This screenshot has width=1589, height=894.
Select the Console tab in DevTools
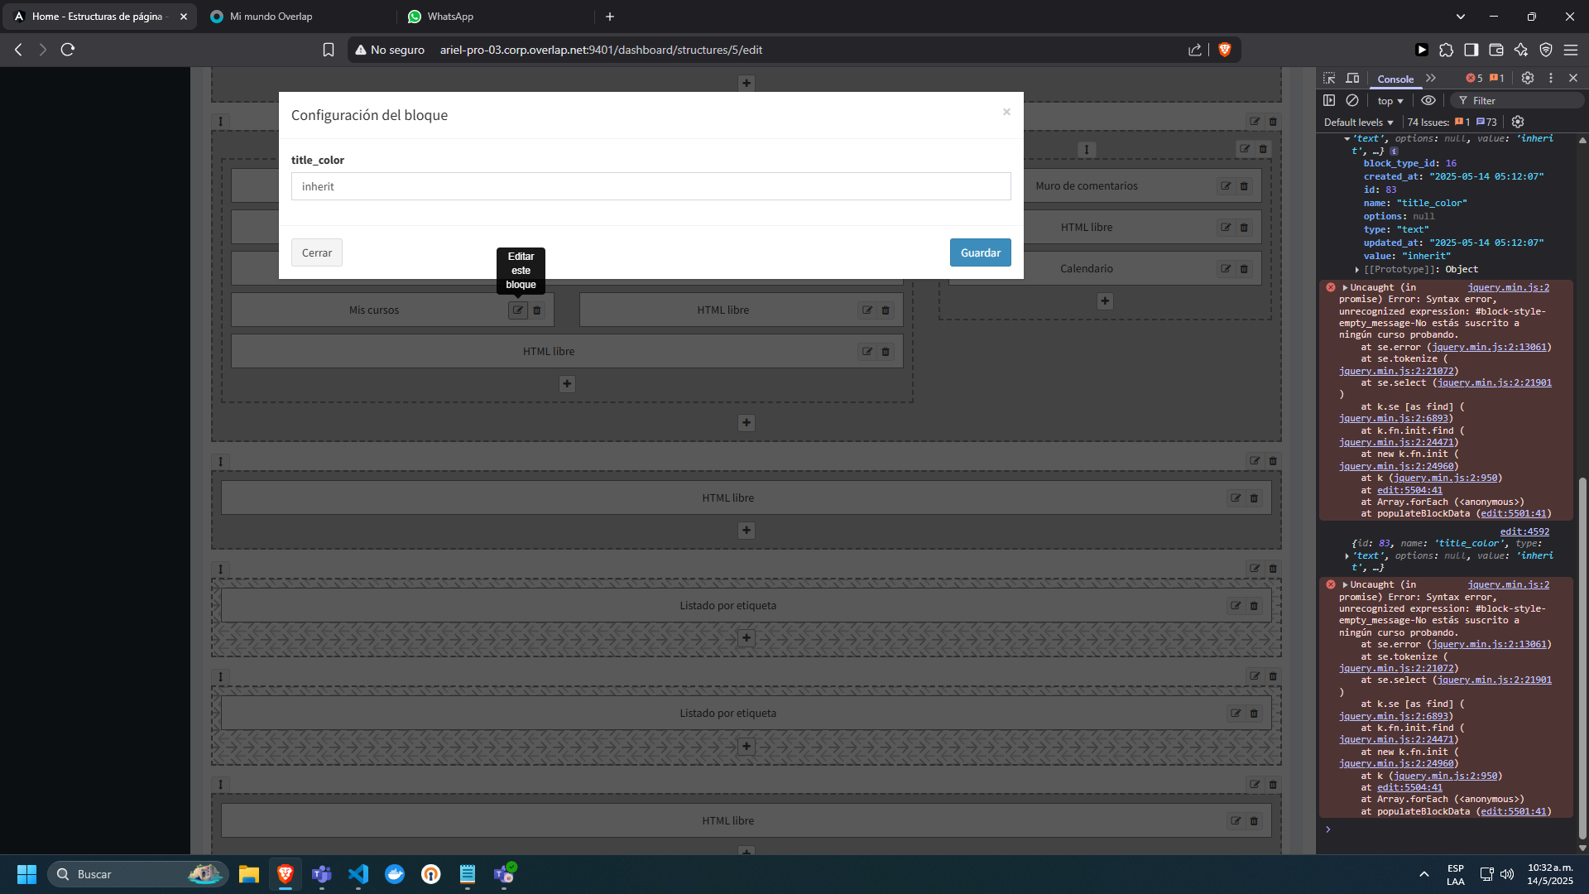[1395, 79]
